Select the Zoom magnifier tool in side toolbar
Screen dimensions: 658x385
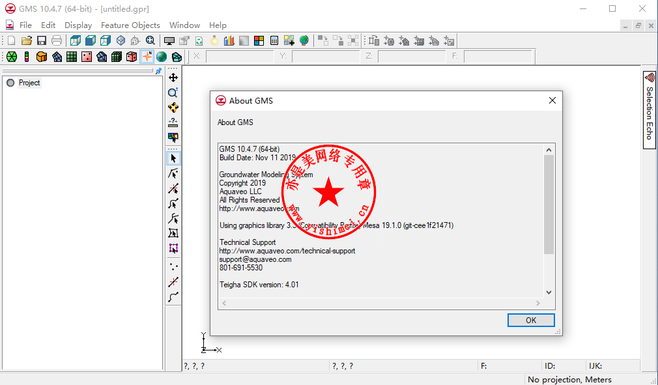[173, 93]
